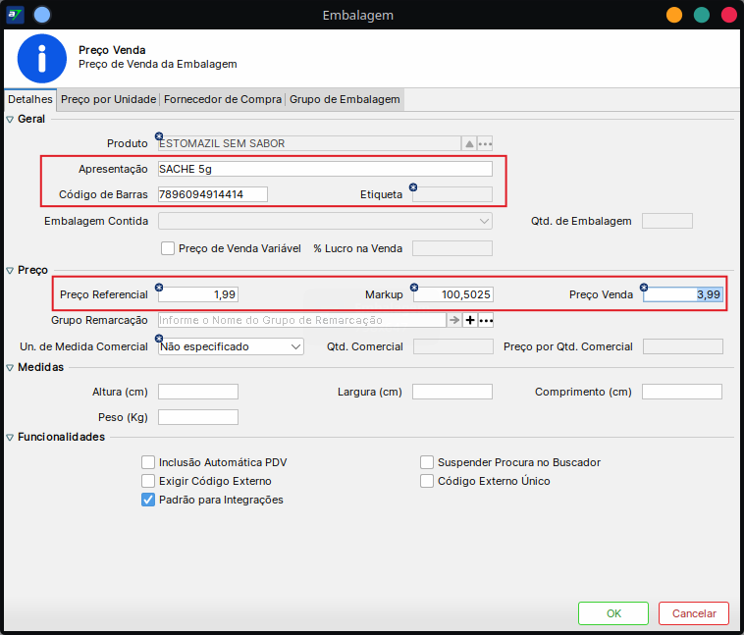Enable Preço de Venda Variável checkbox
This screenshot has width=744, height=635.
click(x=168, y=248)
